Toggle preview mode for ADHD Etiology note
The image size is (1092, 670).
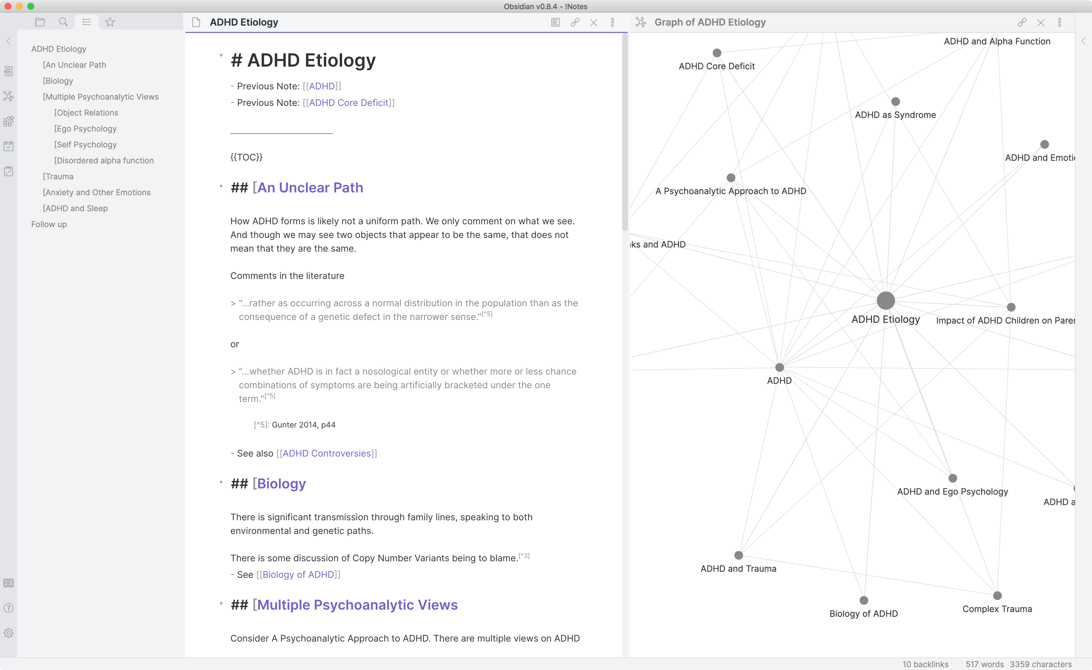click(555, 22)
